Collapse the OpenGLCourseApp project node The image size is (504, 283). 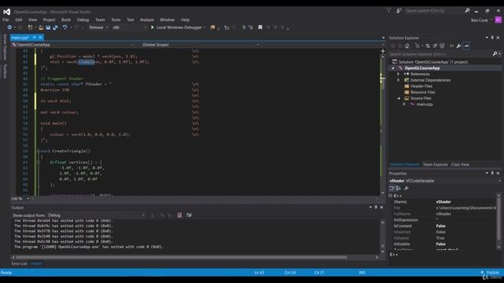pos(393,68)
